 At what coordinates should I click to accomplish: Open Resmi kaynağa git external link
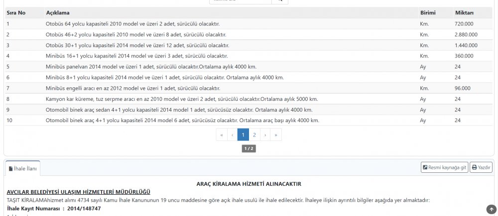coord(445,168)
